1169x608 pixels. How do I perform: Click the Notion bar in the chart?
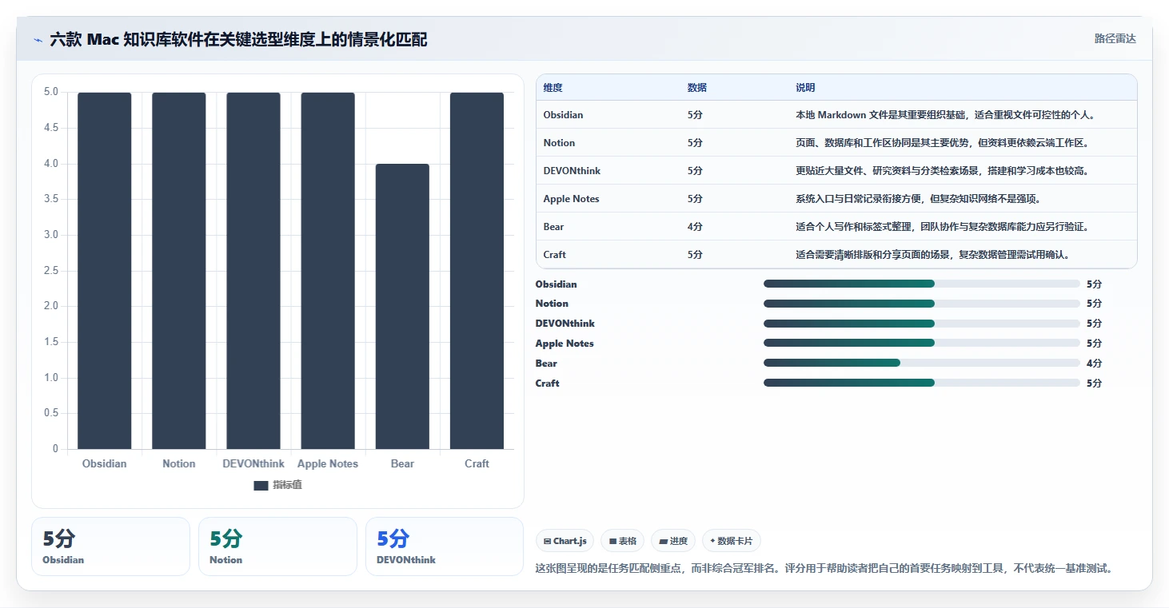point(179,271)
